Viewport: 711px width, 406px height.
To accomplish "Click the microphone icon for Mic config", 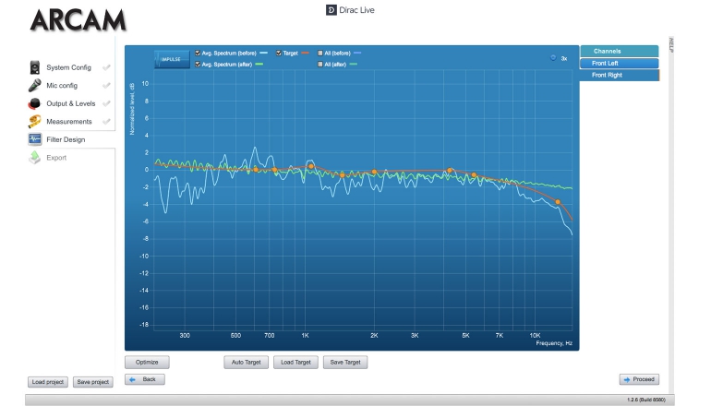I will pos(35,85).
